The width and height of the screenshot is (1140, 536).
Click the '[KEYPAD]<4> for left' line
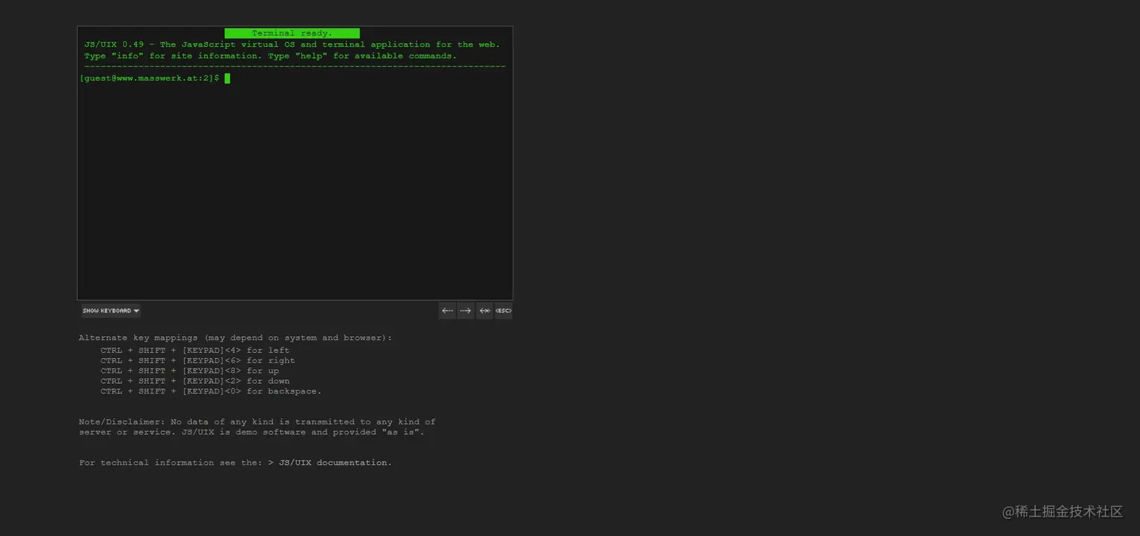195,351
